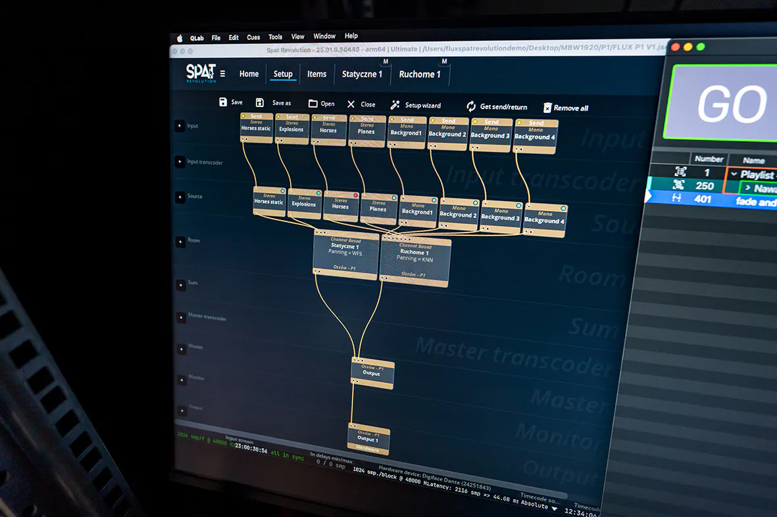Click the plus icon beside Room
Viewport: 777px width, 517px height.
point(180,241)
